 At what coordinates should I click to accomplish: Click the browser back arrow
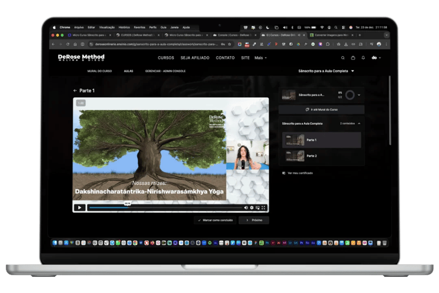[53, 44]
